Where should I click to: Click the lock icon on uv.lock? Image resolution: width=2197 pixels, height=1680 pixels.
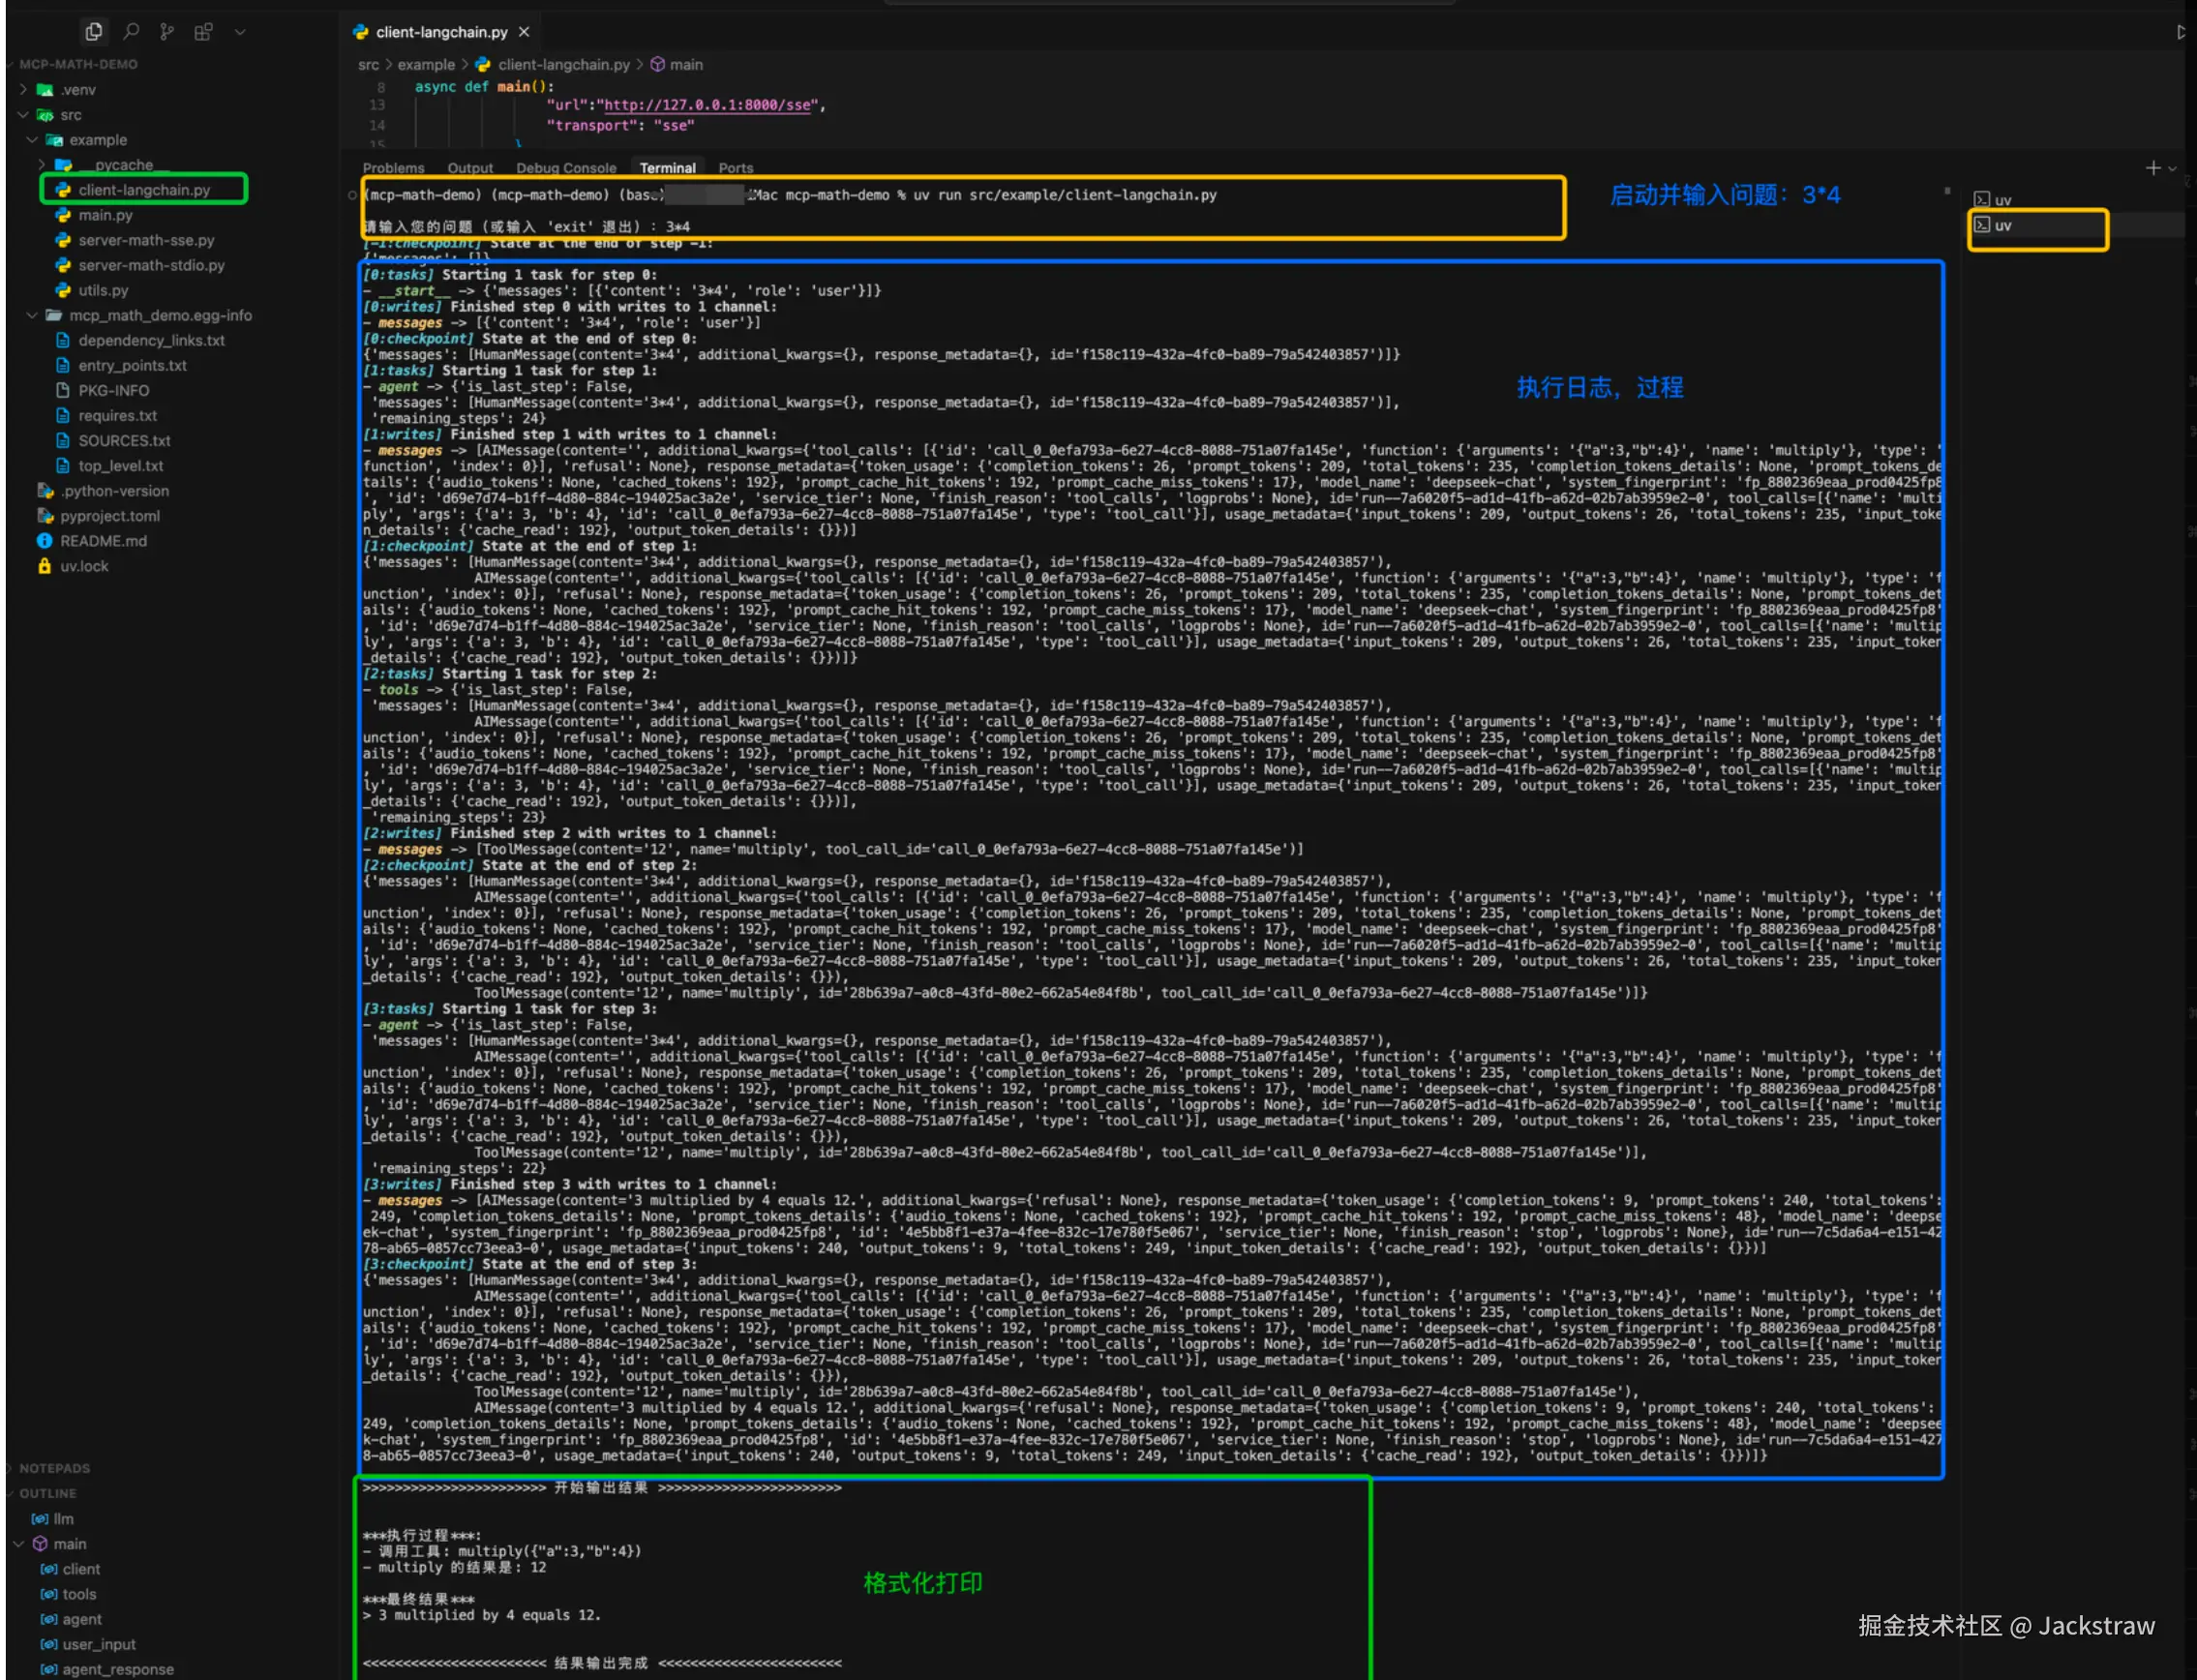click(44, 565)
